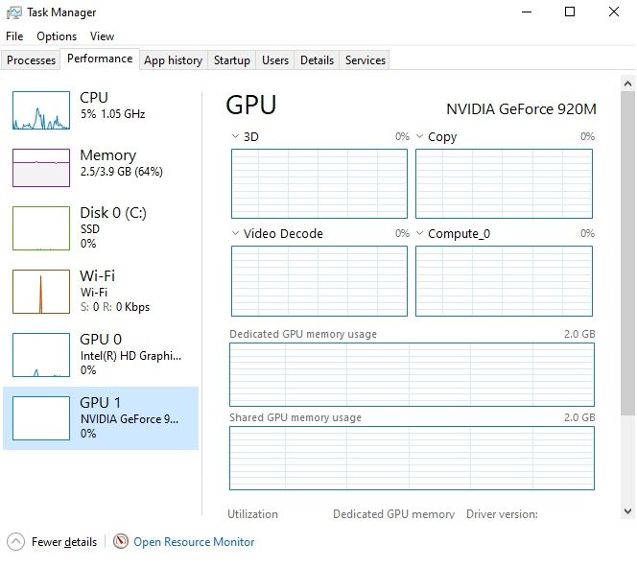Switch to the Startup tab
Image resolution: width=637 pixels, height=568 pixels.
pos(232,60)
